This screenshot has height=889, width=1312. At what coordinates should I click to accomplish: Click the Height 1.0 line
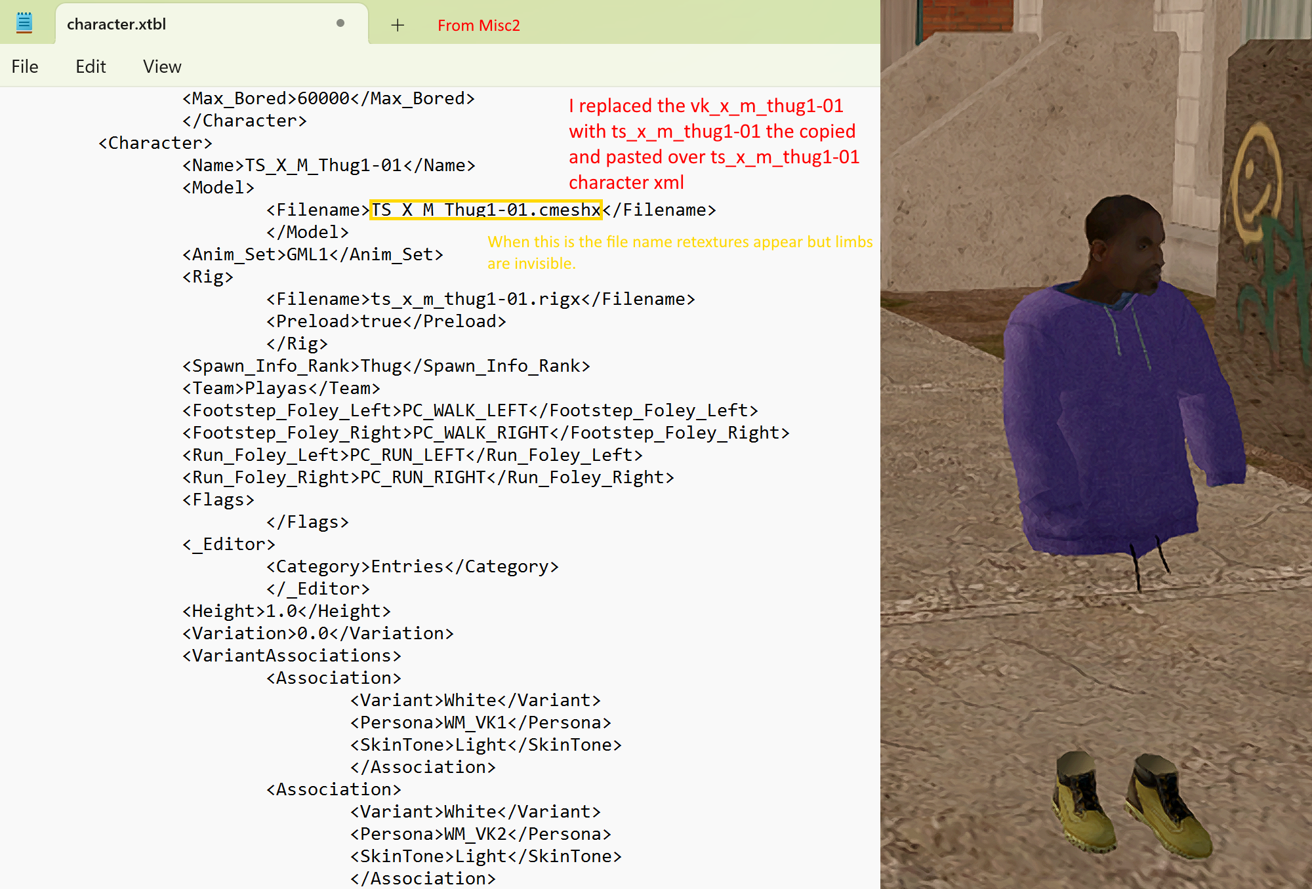tap(286, 611)
